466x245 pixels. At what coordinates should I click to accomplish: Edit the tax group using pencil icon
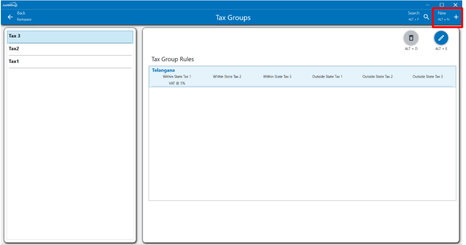(x=441, y=38)
